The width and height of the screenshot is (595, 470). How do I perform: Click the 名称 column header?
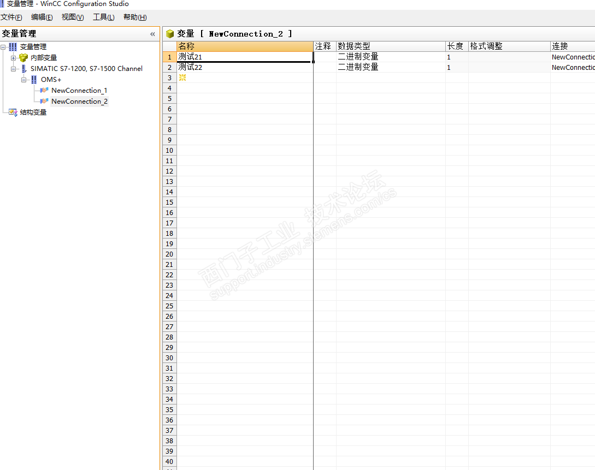pyautogui.click(x=245, y=46)
